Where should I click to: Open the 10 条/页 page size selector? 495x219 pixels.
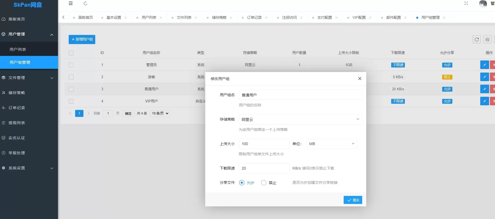click(160, 113)
